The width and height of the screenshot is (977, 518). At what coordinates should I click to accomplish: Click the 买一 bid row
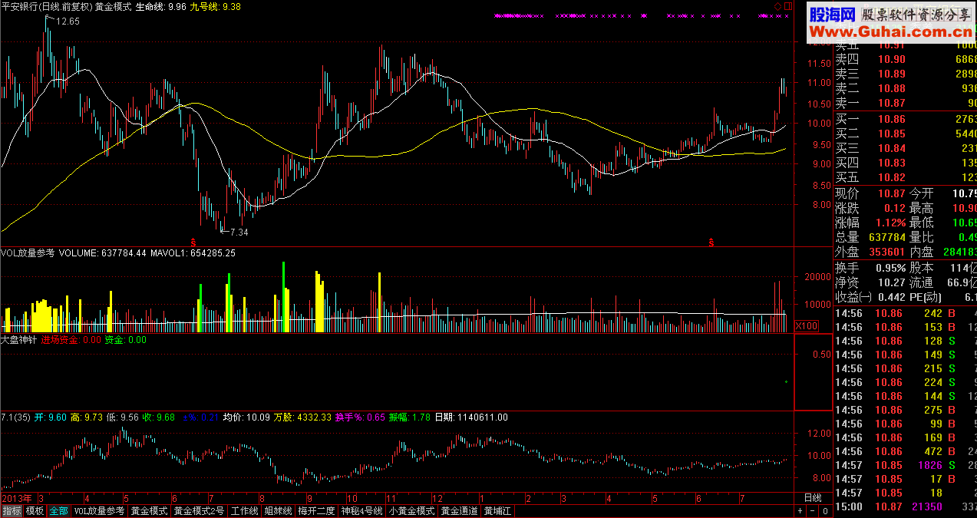(x=906, y=119)
